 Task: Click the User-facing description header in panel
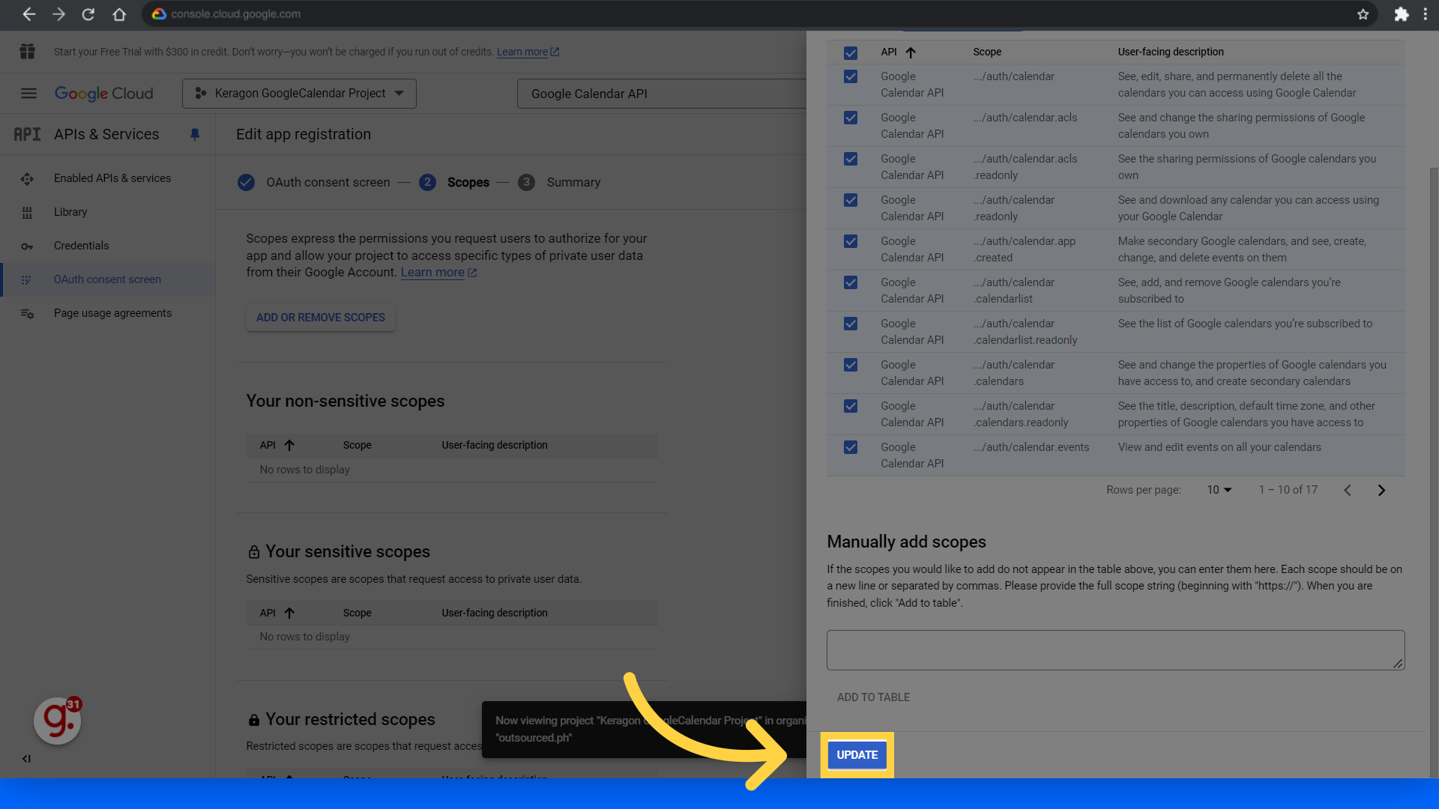point(1171,52)
